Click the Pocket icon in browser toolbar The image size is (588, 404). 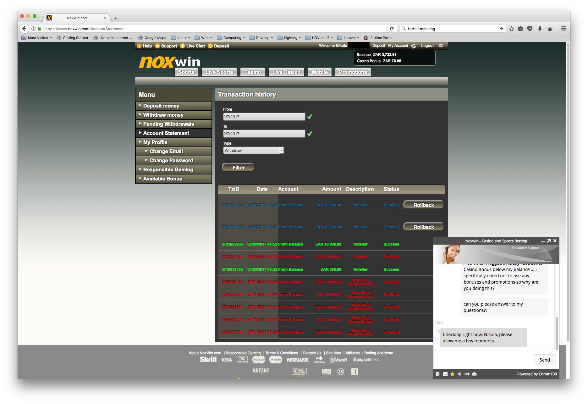point(530,29)
